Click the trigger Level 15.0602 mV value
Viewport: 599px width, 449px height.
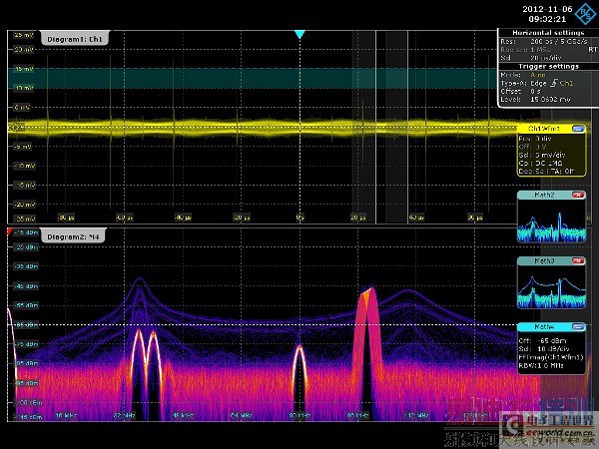point(550,99)
